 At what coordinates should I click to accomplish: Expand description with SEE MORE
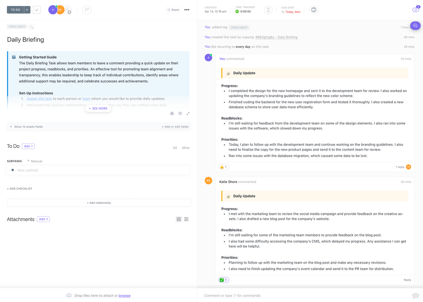click(98, 109)
